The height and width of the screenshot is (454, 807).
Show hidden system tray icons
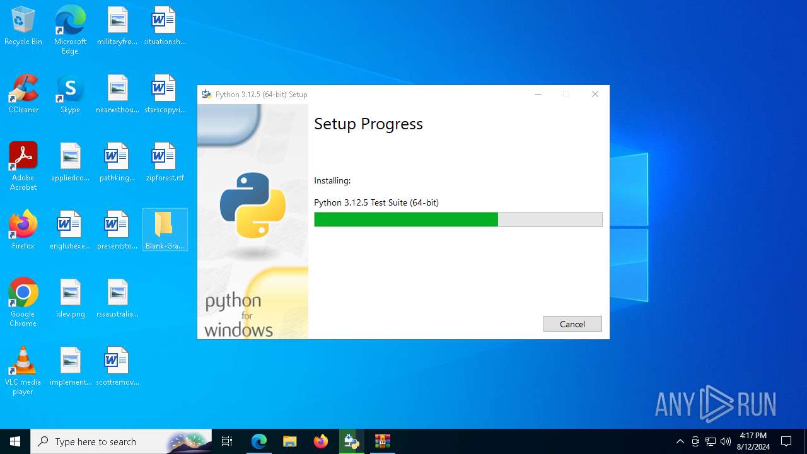point(680,441)
